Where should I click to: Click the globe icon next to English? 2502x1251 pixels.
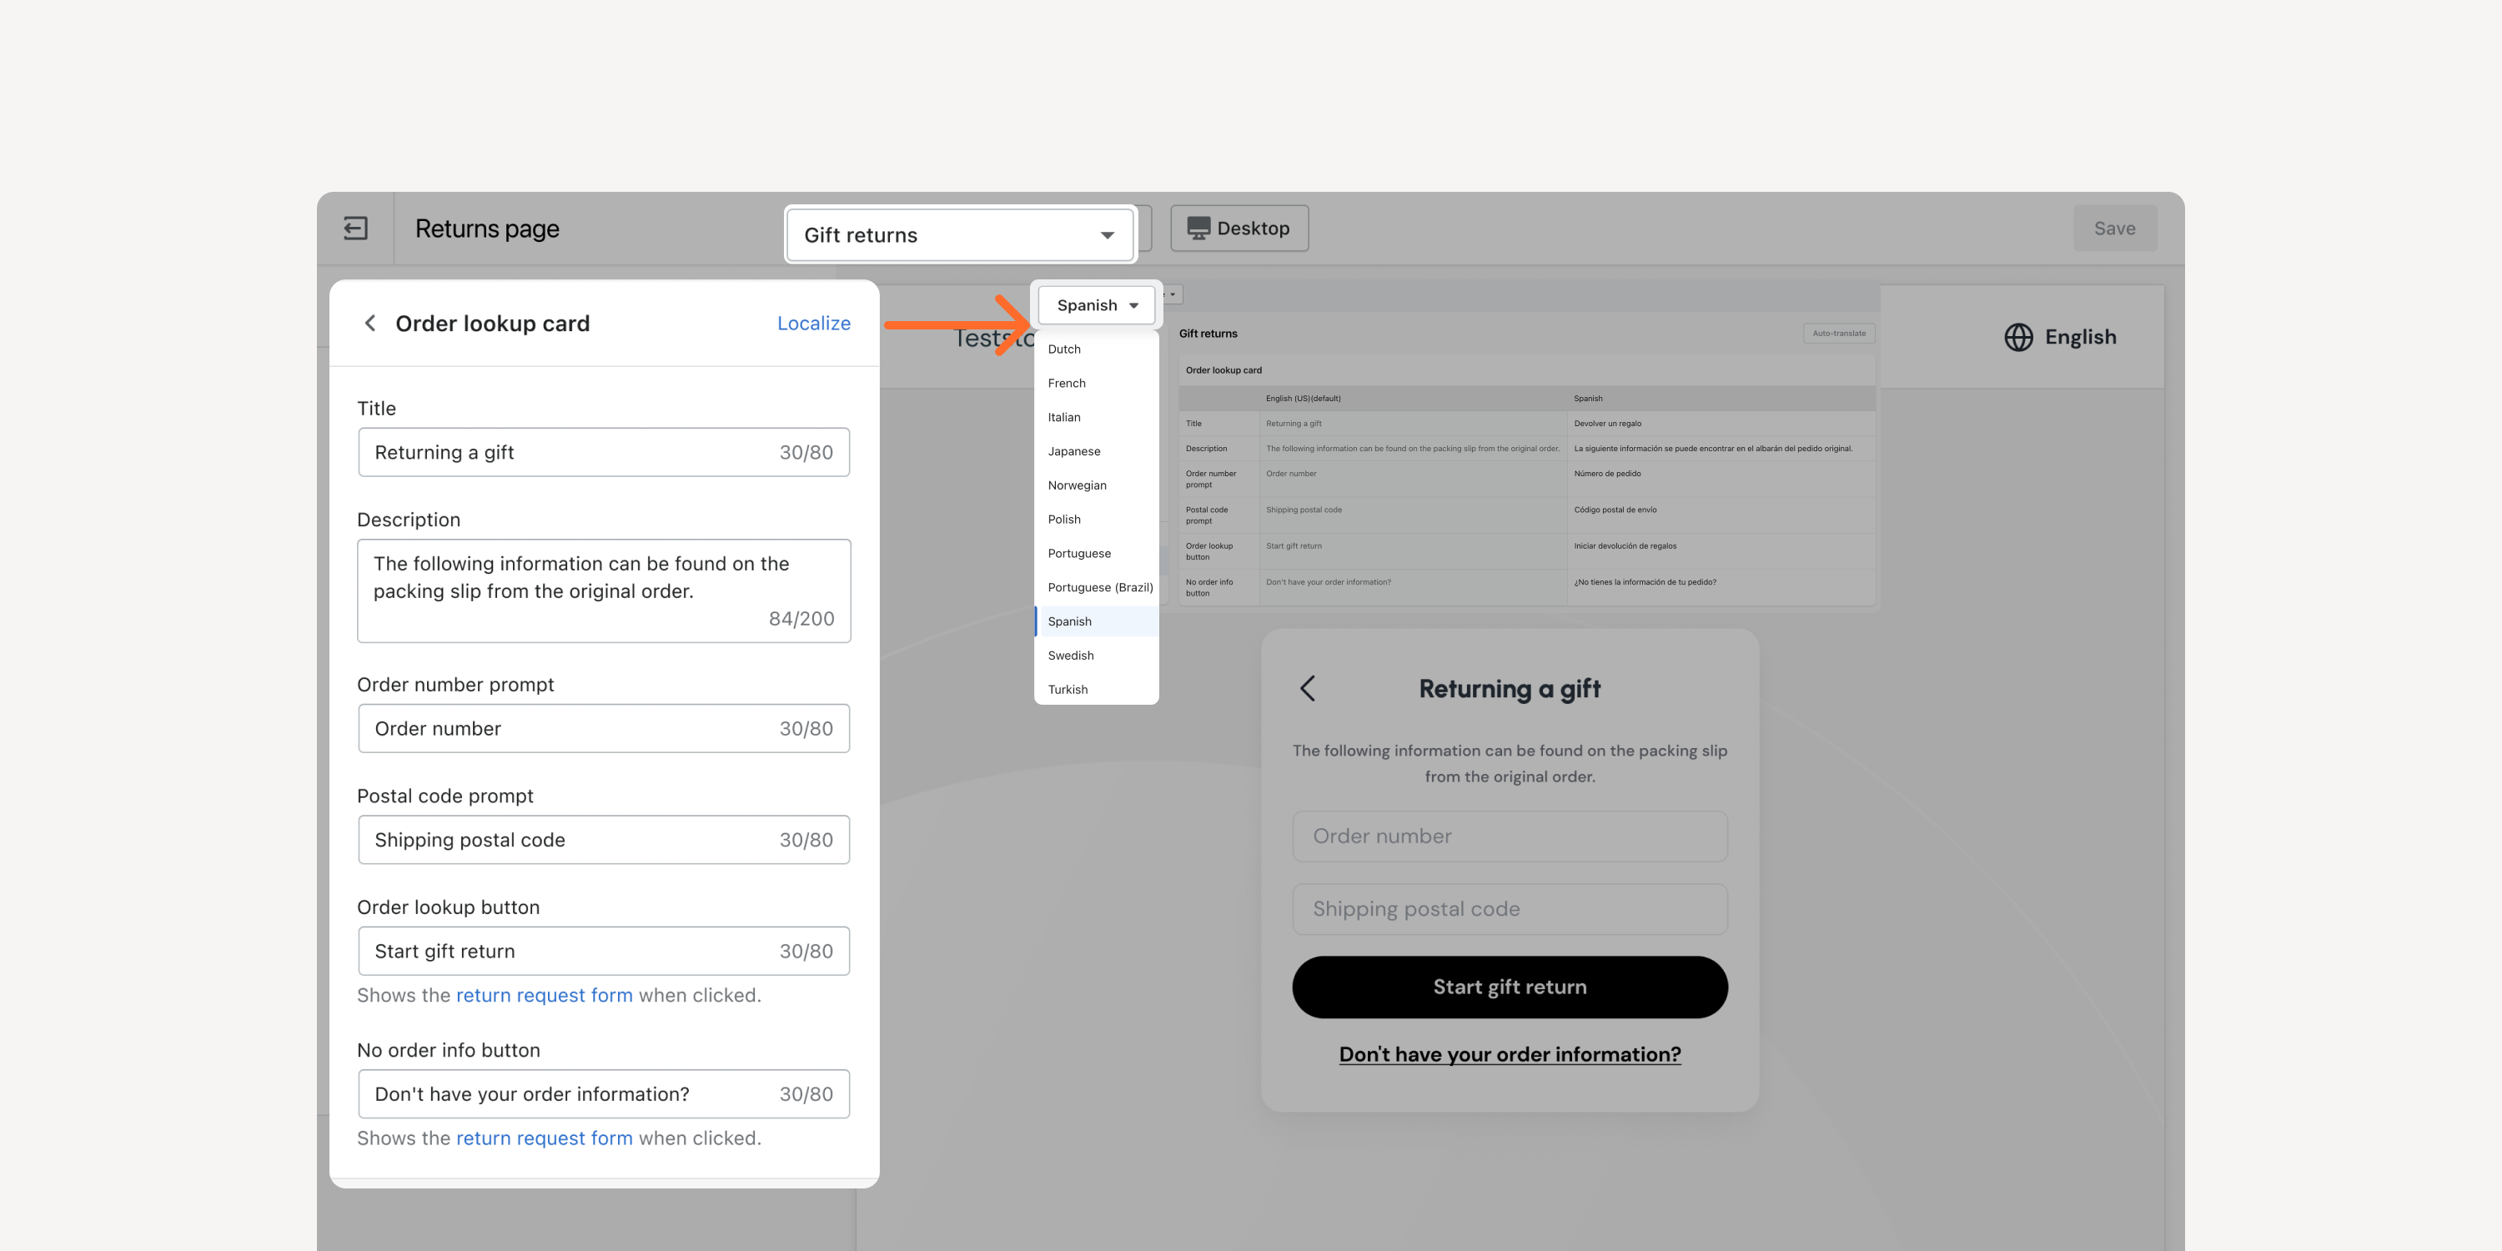coord(2018,337)
